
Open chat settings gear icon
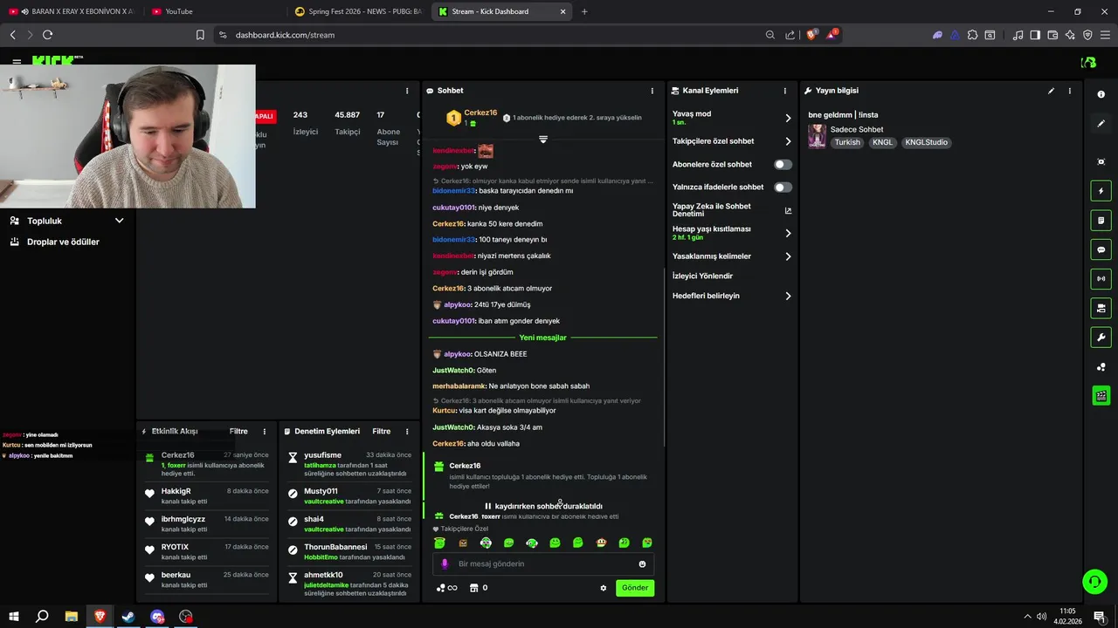pos(603,588)
